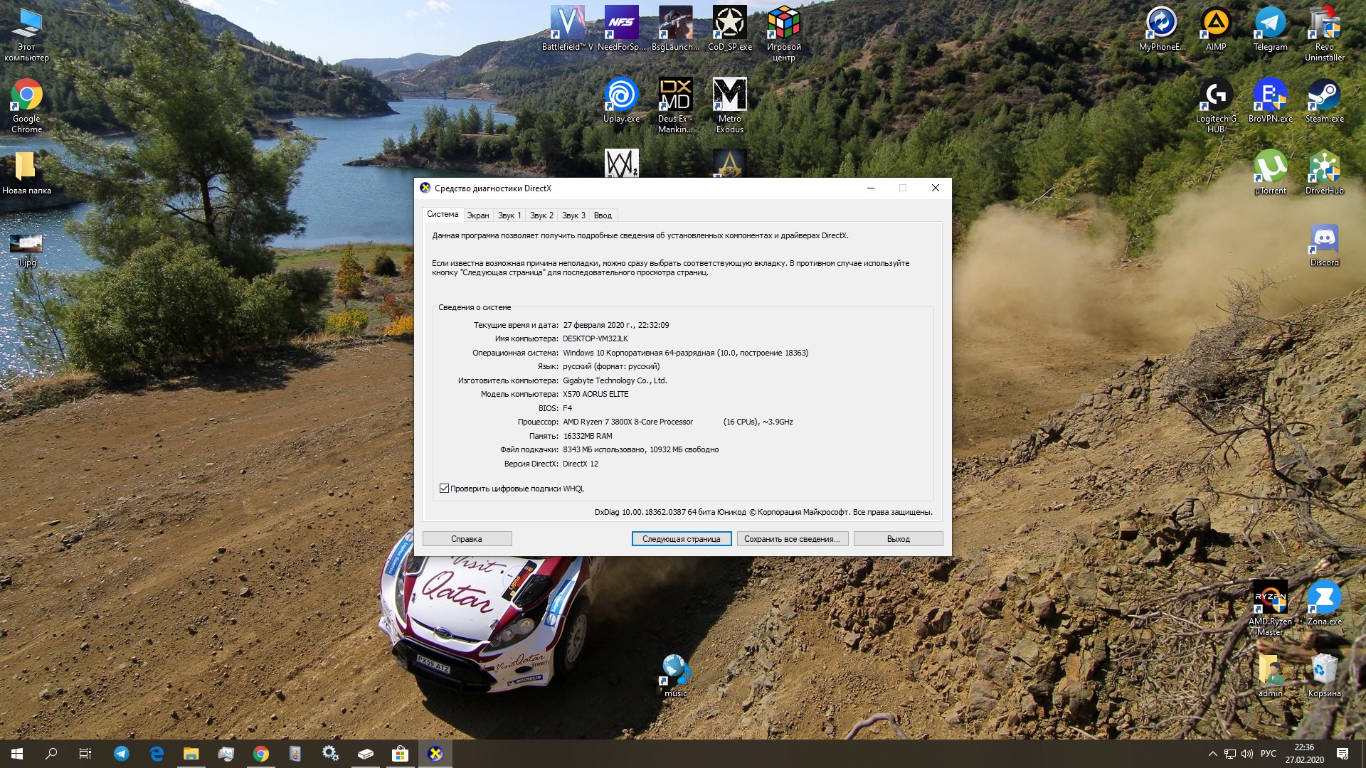Viewport: 1366px width, 768px height.
Task: Open the volume control in the system tray
Action: [1247, 754]
